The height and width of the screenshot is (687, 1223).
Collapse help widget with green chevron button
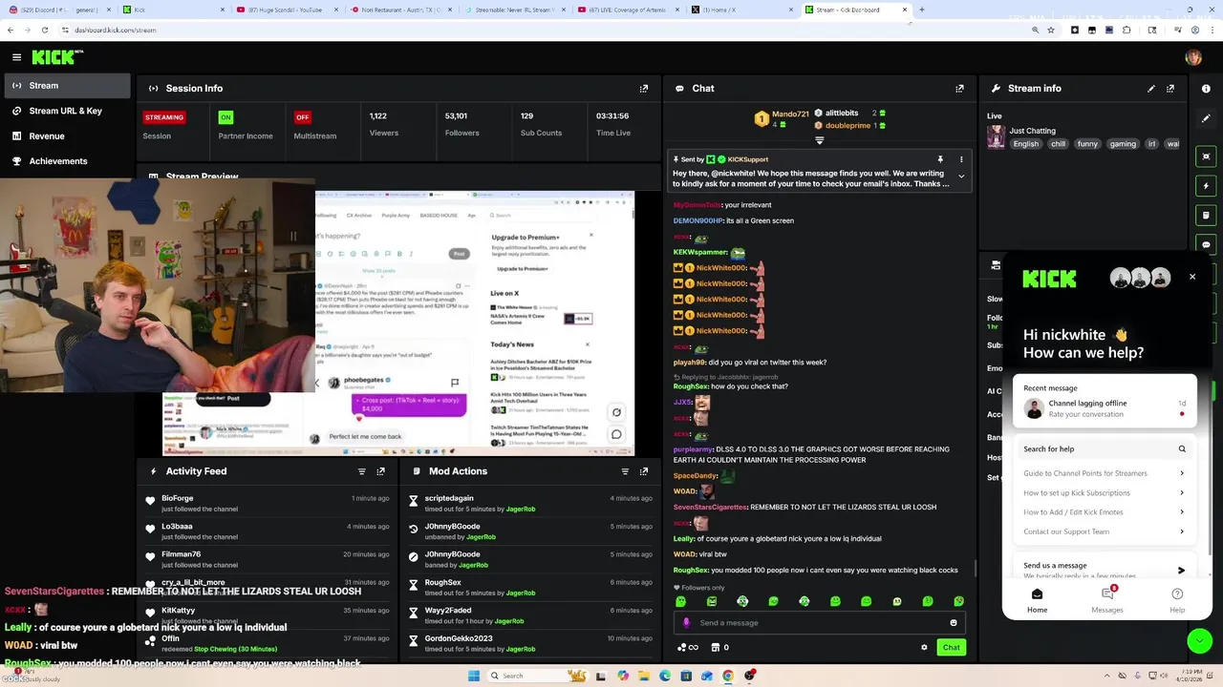1199,641
